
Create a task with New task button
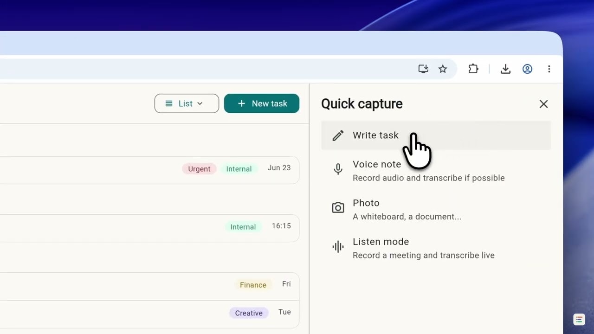pos(262,103)
